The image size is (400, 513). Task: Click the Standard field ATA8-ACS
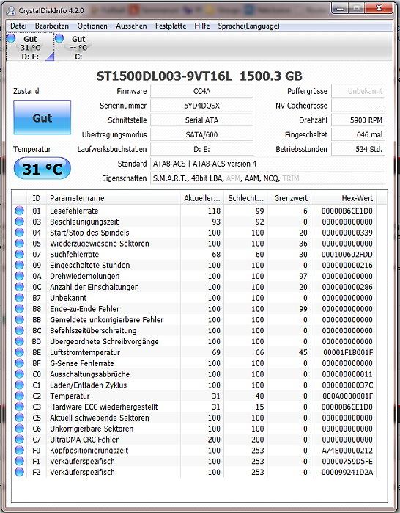267,163
